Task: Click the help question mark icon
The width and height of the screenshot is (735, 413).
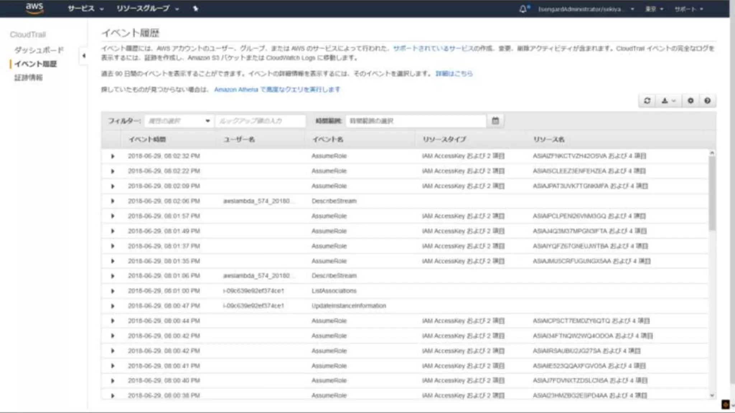Action: click(x=707, y=101)
